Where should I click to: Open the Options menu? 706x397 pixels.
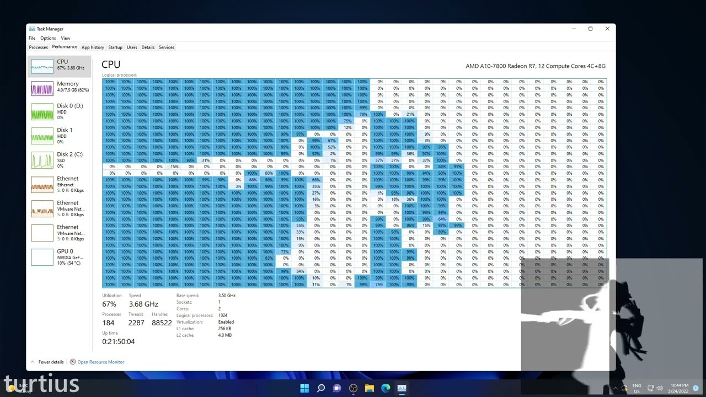(x=48, y=38)
